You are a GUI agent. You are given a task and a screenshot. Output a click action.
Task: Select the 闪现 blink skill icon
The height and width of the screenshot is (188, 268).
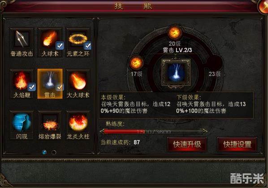22,122
